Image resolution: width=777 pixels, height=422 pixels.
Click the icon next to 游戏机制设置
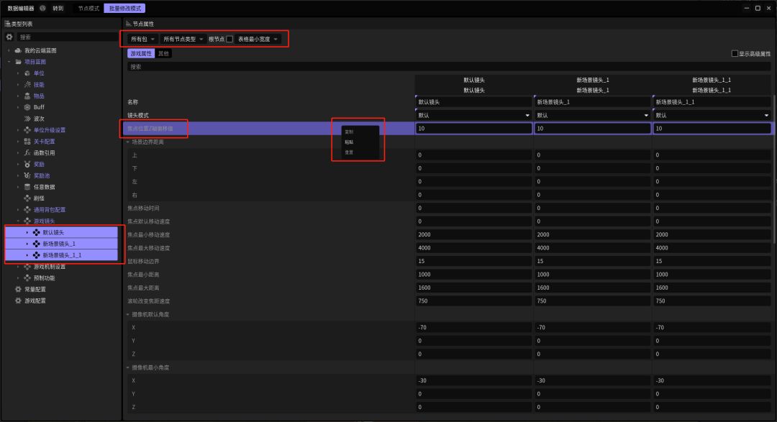(27, 267)
